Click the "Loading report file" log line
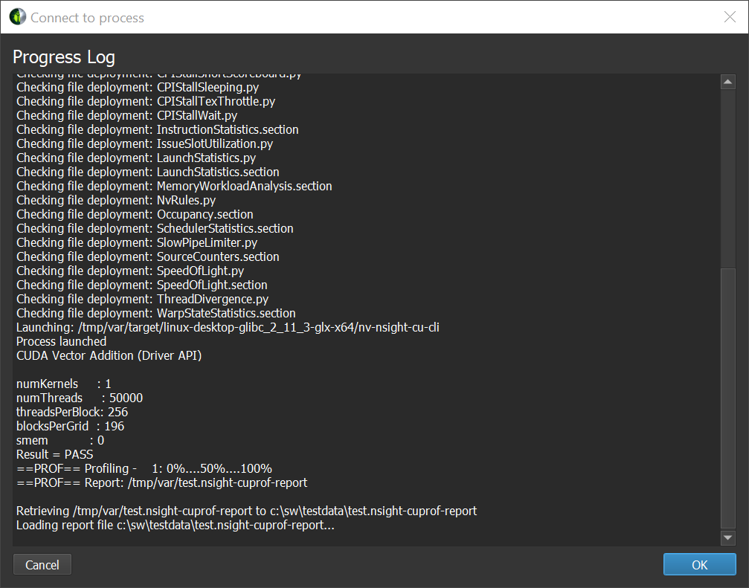The height and width of the screenshot is (588, 749). click(176, 525)
